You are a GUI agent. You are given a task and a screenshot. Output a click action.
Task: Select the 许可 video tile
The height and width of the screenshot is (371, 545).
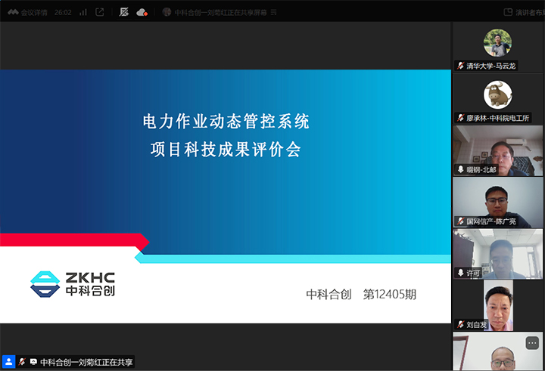click(498, 254)
